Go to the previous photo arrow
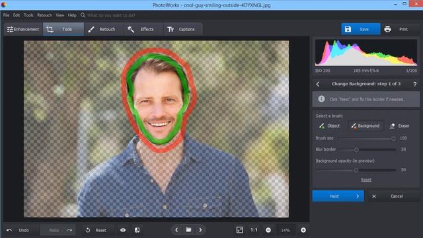 pos(176,230)
